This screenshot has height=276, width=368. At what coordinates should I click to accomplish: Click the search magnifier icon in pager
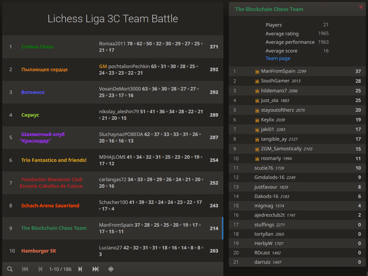[10, 269]
